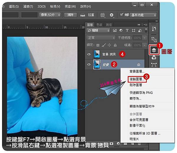
Task: Lock image pixels brush icon
Action: [104, 45]
